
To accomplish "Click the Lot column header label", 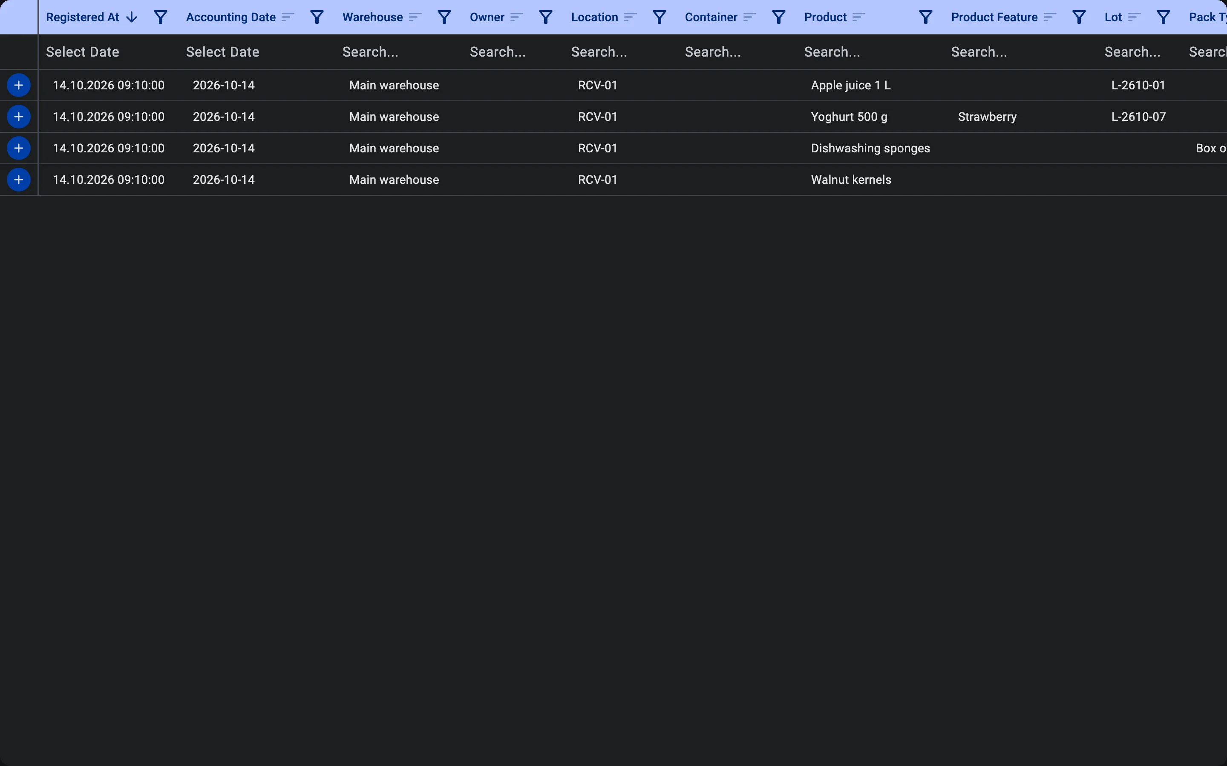I will coord(1113,17).
